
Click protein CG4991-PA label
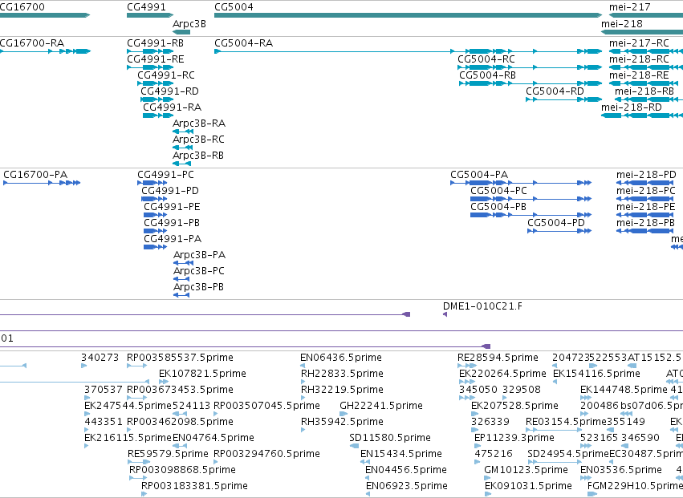(x=173, y=240)
